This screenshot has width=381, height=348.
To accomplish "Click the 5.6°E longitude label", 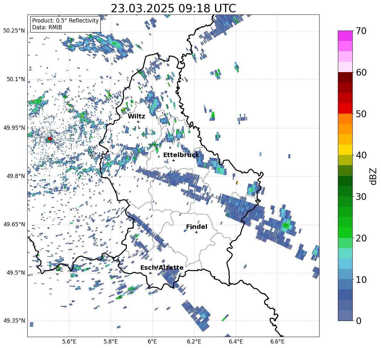I will coord(69,342).
